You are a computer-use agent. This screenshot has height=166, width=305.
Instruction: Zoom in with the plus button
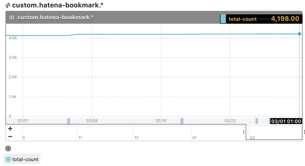(x=10, y=129)
